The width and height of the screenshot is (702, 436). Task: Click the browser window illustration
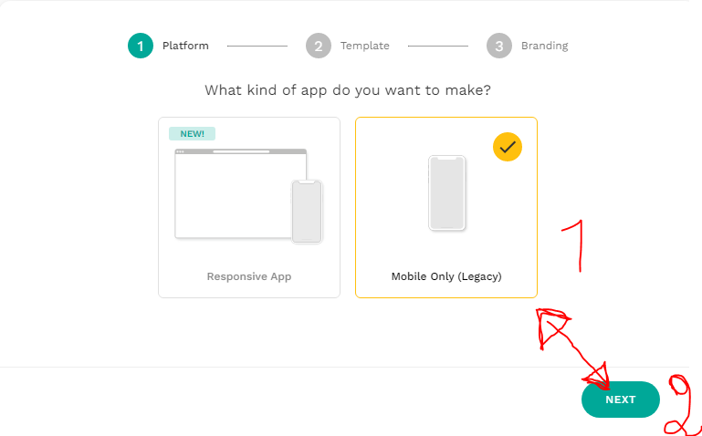tap(240, 193)
